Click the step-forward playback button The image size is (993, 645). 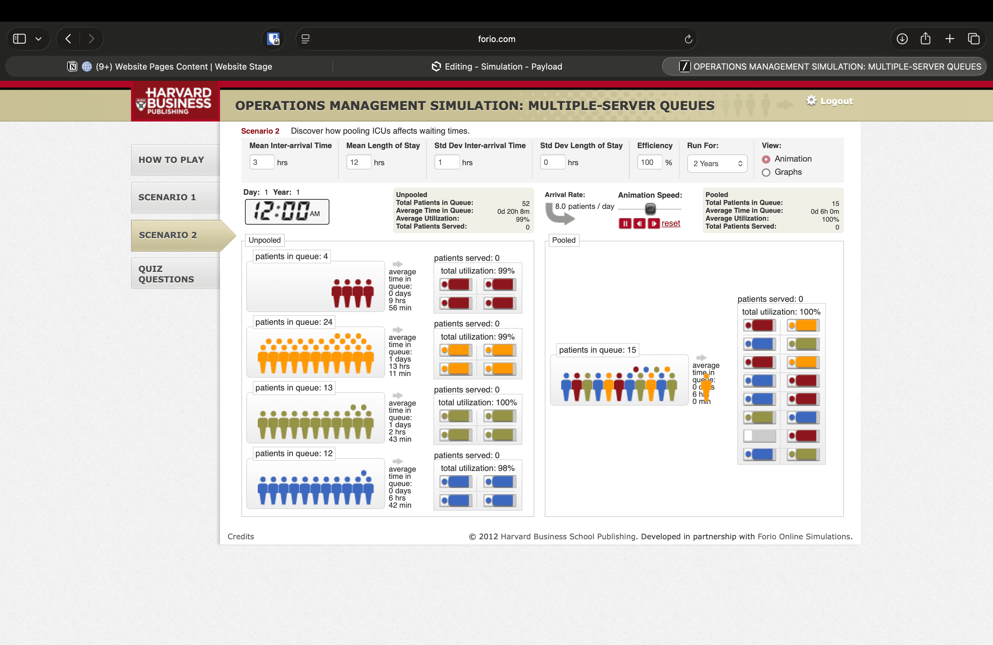coord(653,224)
